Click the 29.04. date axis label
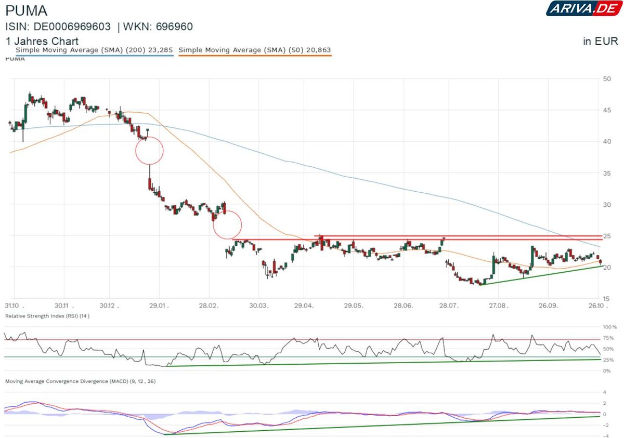Screen dimensions: 624x438 tap(303, 306)
